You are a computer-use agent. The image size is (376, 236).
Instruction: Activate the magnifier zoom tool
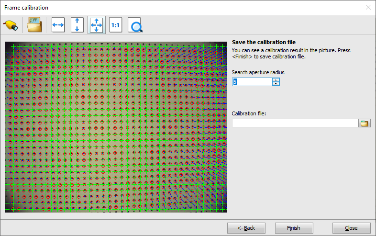pos(135,25)
